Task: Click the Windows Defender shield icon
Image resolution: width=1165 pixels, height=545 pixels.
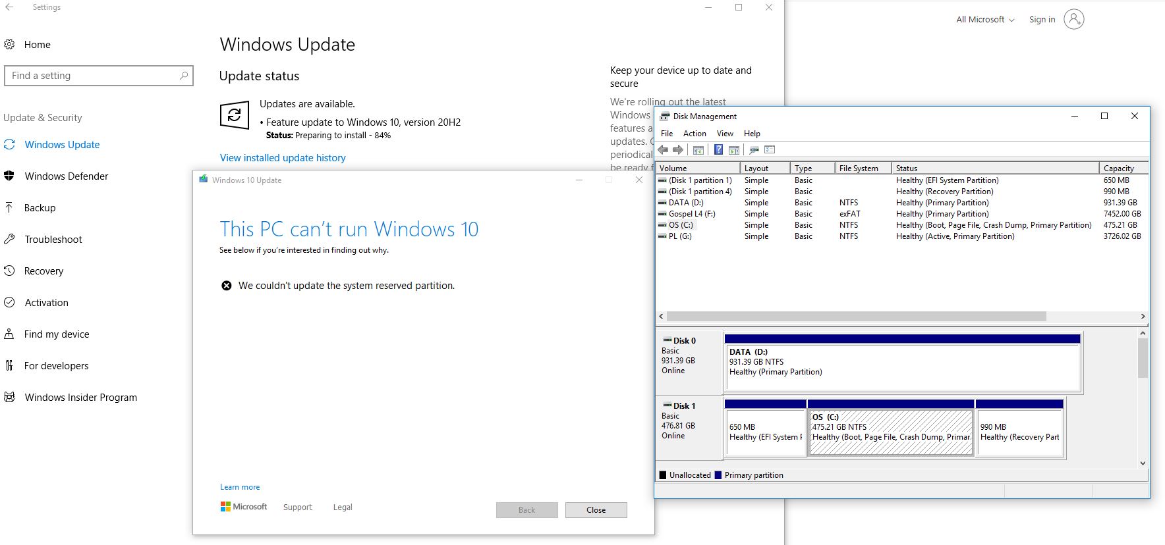Action: [9, 176]
